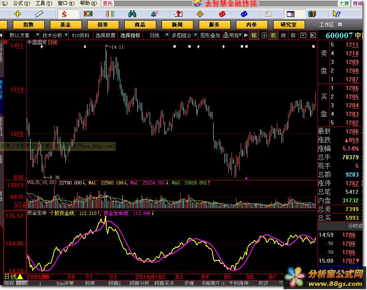Click the purple triangle marker under the price chart
Image resolution: width=367 pixels, height=290 pixels.
click(x=246, y=178)
